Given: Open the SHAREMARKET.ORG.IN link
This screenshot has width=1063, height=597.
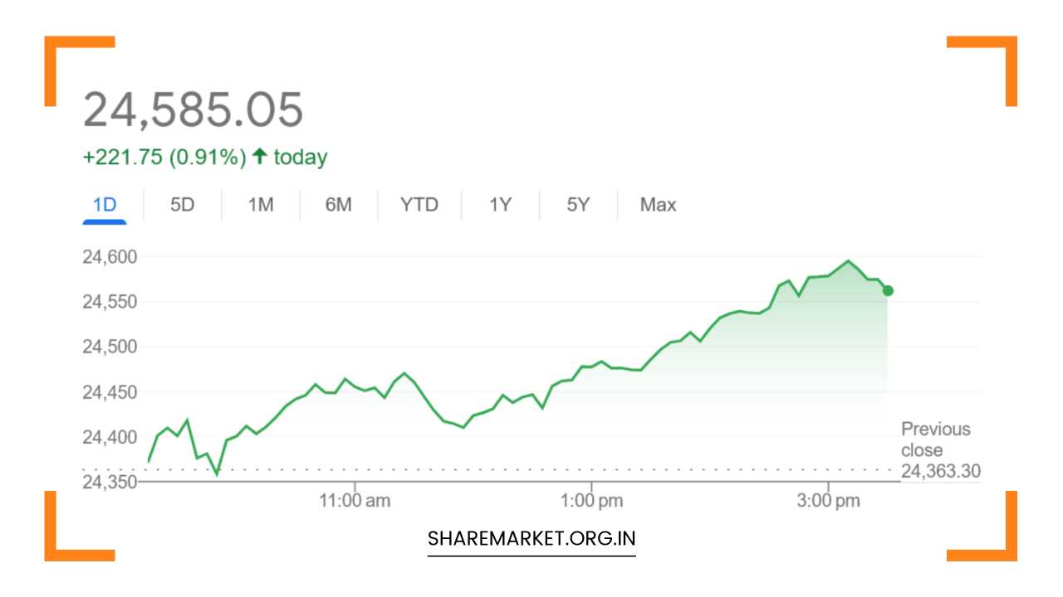Looking at the screenshot, I should (531, 538).
